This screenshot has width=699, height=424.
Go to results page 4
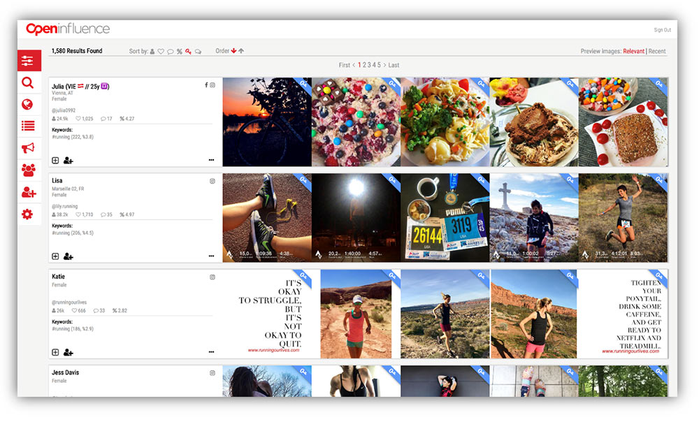(374, 65)
